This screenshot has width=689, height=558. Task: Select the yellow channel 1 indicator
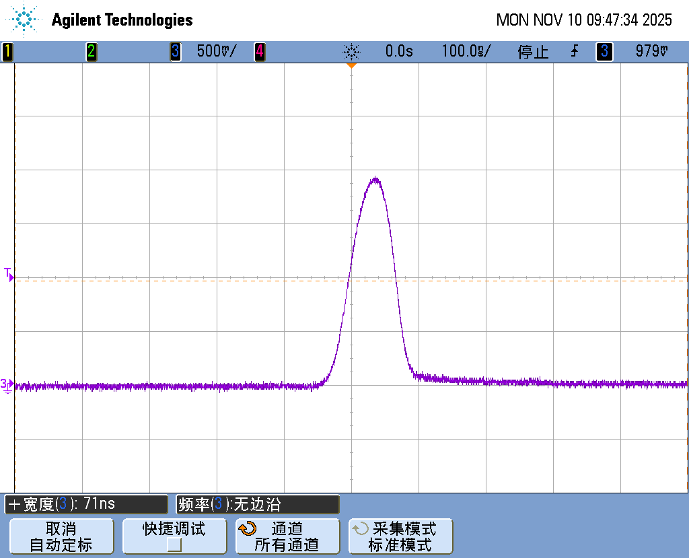7,52
